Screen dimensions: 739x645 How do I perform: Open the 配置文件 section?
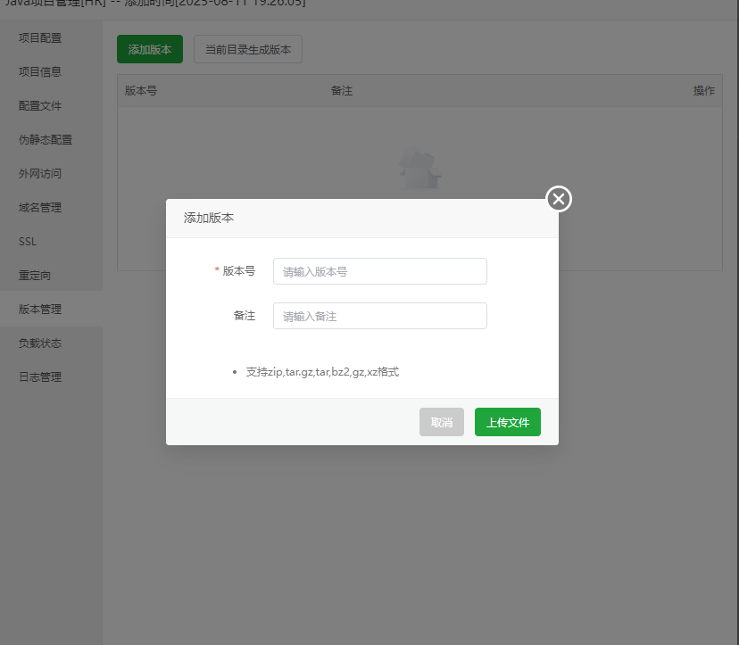click(40, 105)
